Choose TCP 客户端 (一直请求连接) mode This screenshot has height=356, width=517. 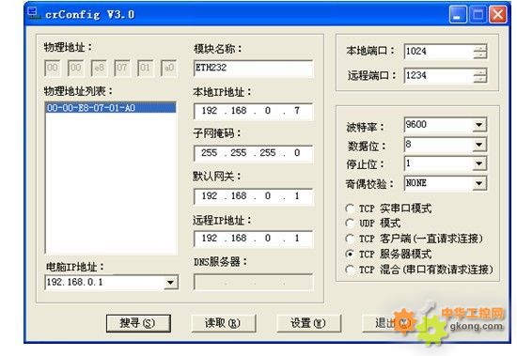coord(350,239)
